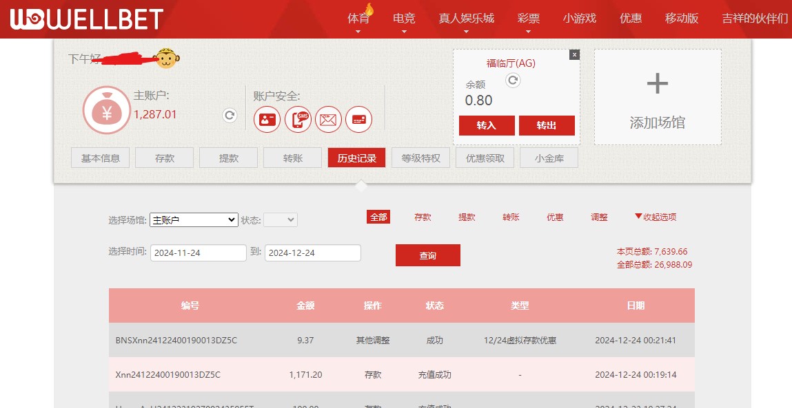Refresh the 福临厅(AG) balance
The height and width of the screenshot is (408, 792).
pos(513,80)
